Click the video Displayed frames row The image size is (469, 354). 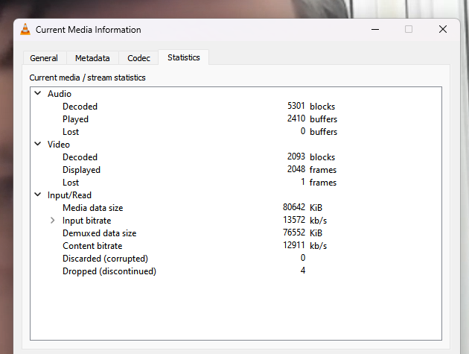click(x=81, y=170)
